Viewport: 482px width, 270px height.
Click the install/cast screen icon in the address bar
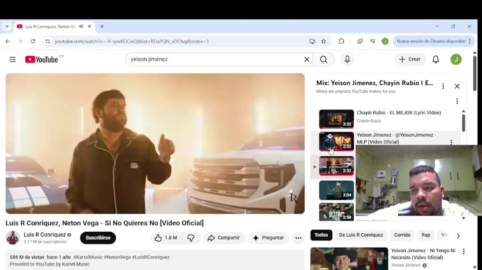tap(312, 41)
